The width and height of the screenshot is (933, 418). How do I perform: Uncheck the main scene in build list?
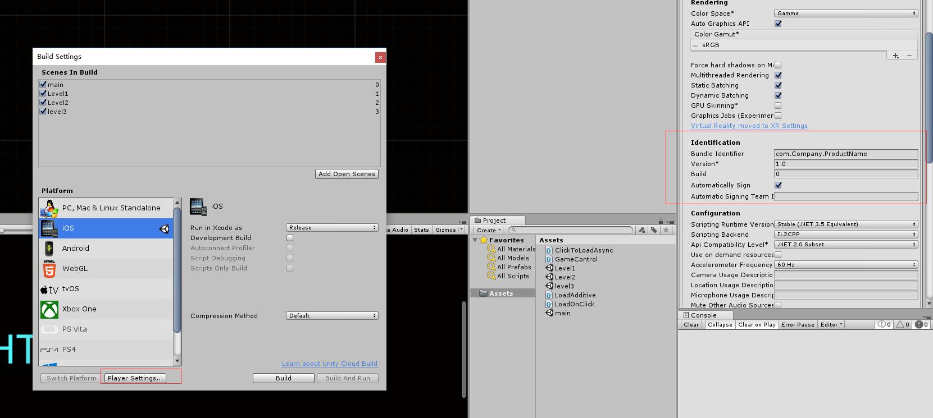43,84
